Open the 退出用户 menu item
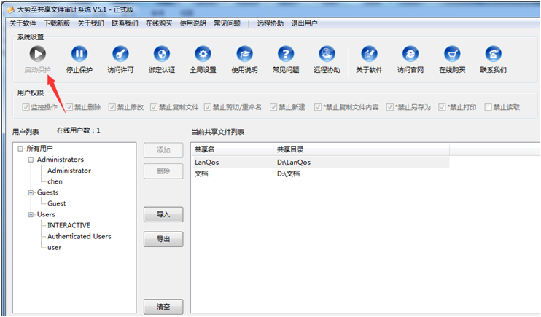Viewport: 541px width, 317px height. (x=304, y=23)
